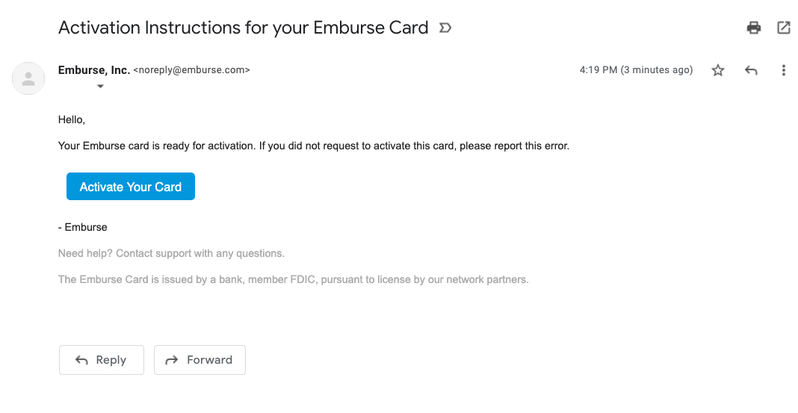Viewport: 798px width, 413px height.
Task: Click the 'ready for activation' body sentence
Action: tap(314, 146)
